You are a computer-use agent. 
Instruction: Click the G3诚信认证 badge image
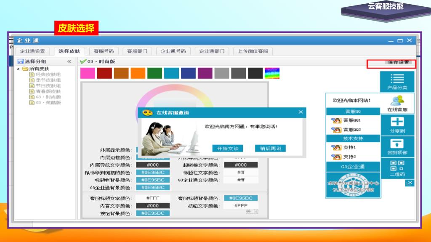(353, 185)
